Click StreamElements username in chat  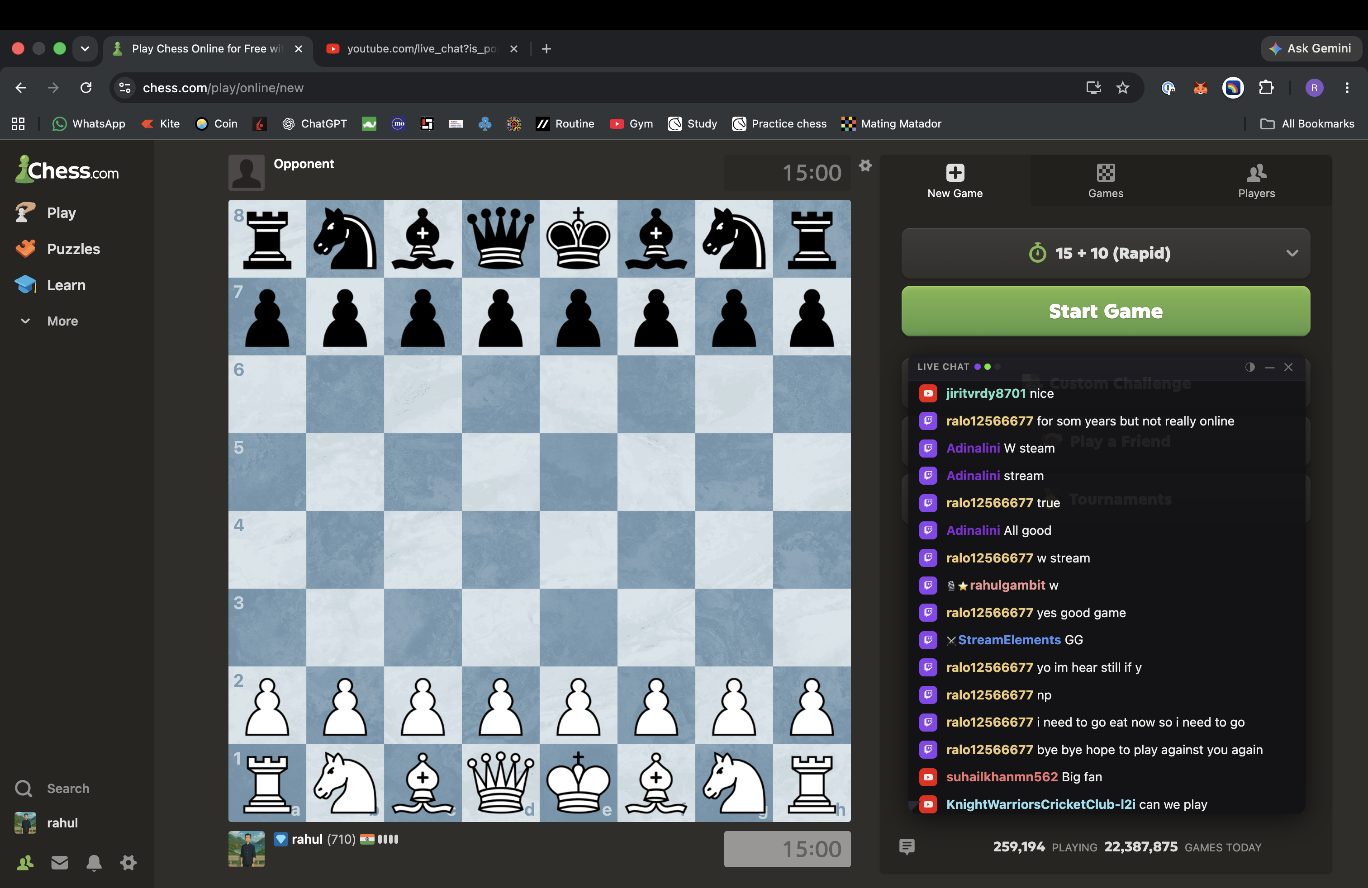(x=1009, y=640)
